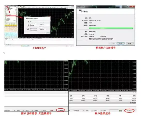Click the O: 1.5646 status field
The width and height of the screenshot is (142, 119).
tap(76, 111)
